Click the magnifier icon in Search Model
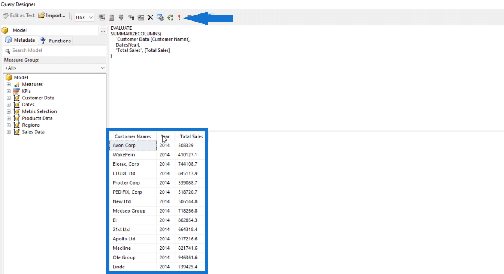The height and width of the screenshot is (274, 504). tap(8, 51)
